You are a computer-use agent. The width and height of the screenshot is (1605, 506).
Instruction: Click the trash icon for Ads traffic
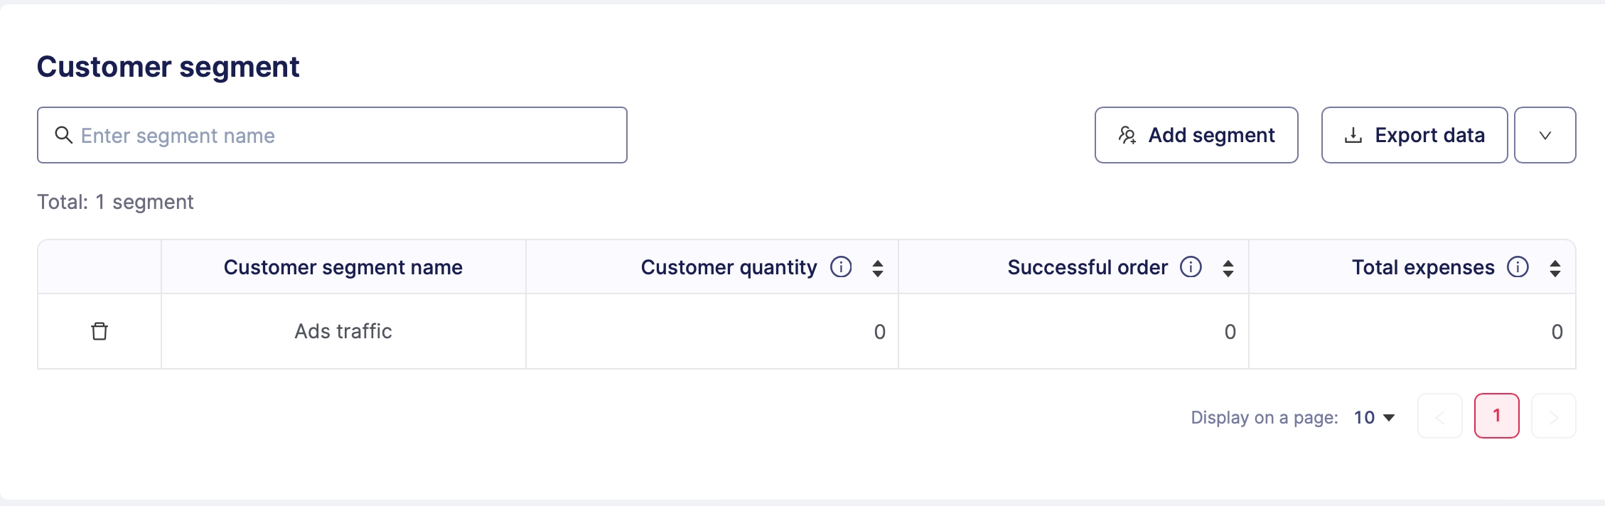point(100,331)
